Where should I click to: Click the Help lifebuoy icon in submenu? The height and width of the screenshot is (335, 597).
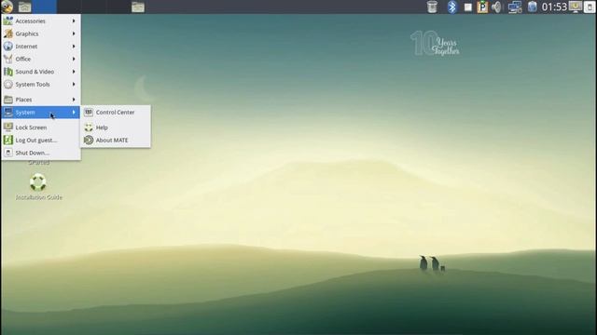(x=89, y=127)
